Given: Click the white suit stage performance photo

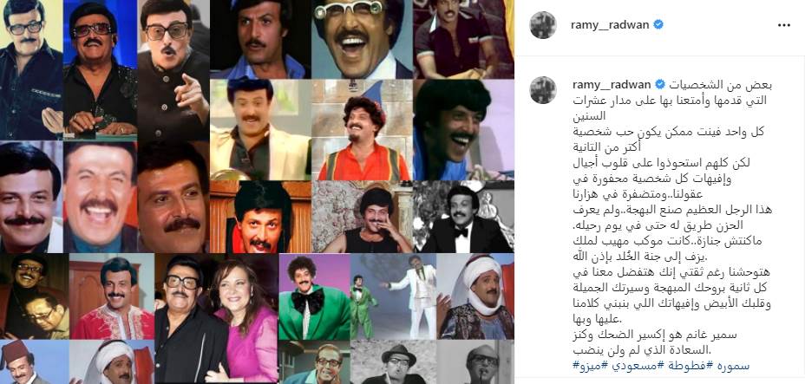Looking at the screenshot, I should (393, 296).
